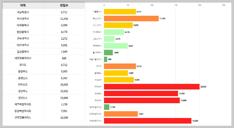The image size is (234, 128).
Task: Select the 강원특별자치도 cell in the table
Action: tap(23, 111)
